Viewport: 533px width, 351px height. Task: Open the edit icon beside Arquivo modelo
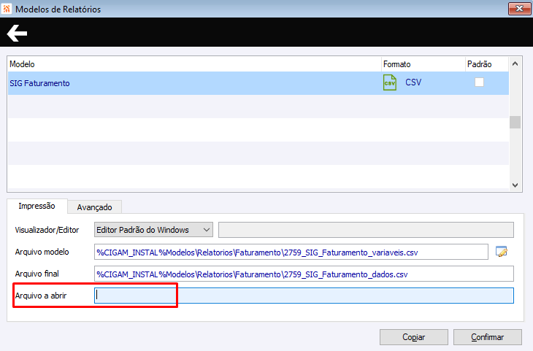(x=502, y=252)
